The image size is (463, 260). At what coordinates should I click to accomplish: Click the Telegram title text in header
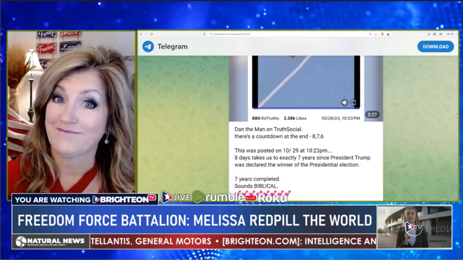click(x=173, y=47)
